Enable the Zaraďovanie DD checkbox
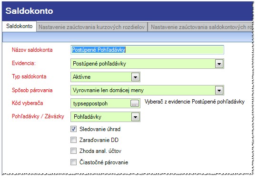 [73, 140]
